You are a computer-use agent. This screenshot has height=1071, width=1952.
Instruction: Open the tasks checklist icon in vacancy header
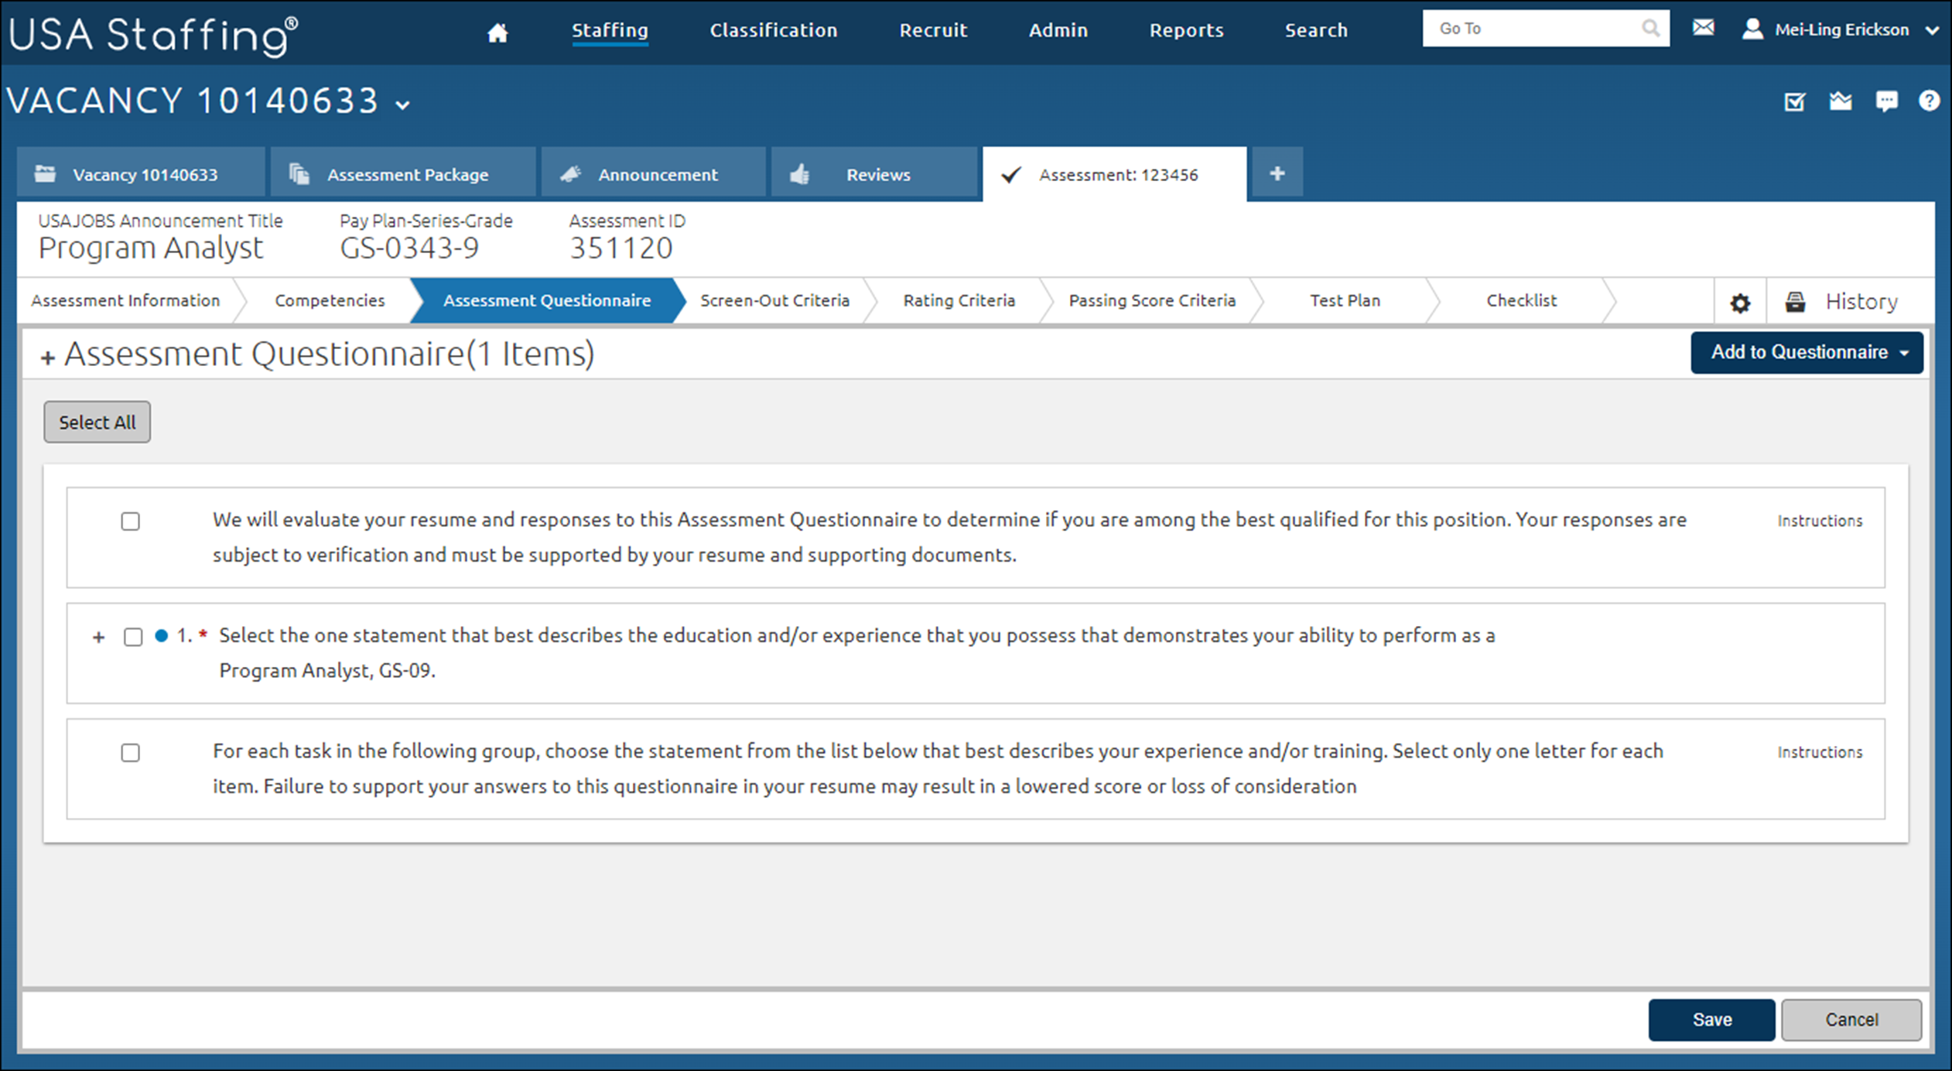point(1794,101)
